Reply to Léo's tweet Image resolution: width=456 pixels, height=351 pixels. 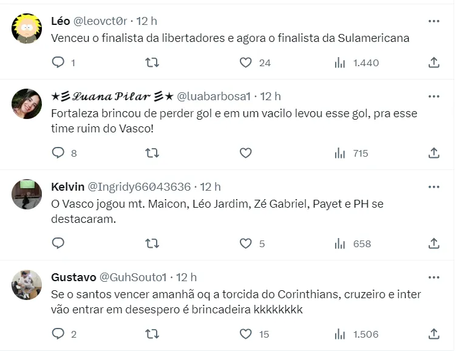pos(58,63)
